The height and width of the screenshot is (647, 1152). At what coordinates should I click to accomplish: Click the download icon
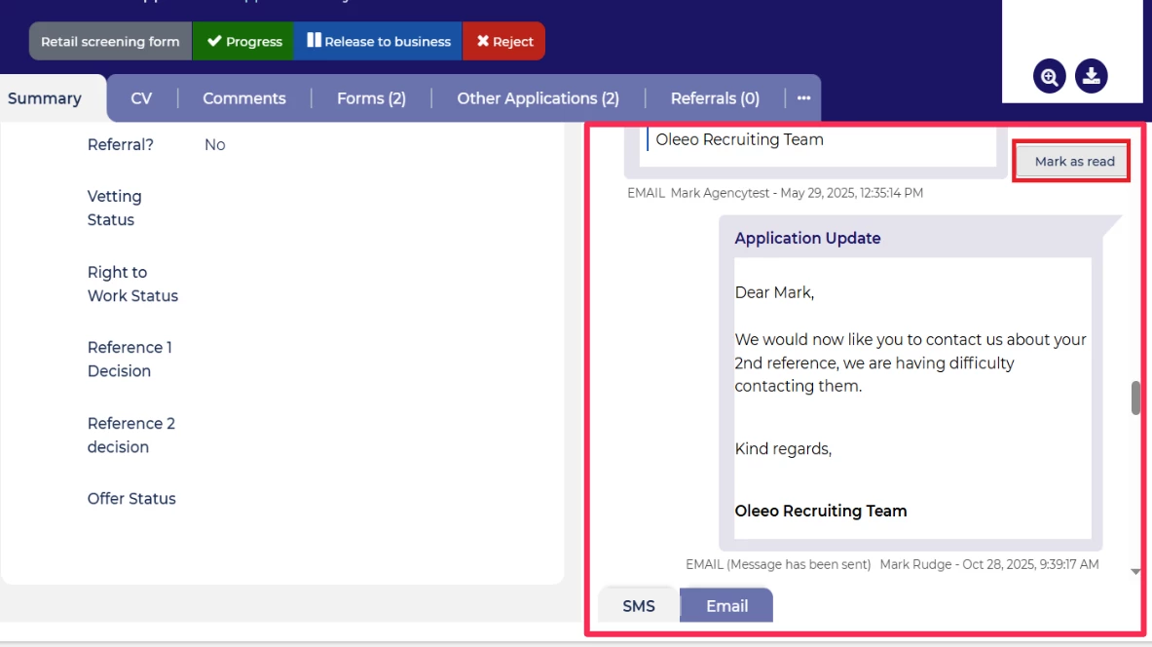(x=1091, y=76)
